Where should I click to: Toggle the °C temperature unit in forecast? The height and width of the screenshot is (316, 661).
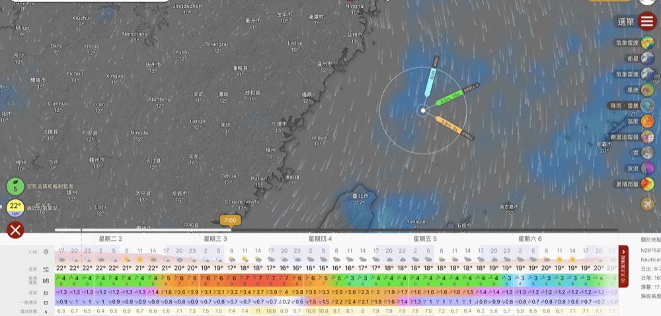tap(46, 269)
